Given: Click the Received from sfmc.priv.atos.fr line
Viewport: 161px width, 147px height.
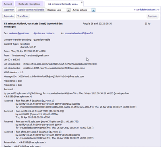Looking at the screenshot, I should pos(39,132).
